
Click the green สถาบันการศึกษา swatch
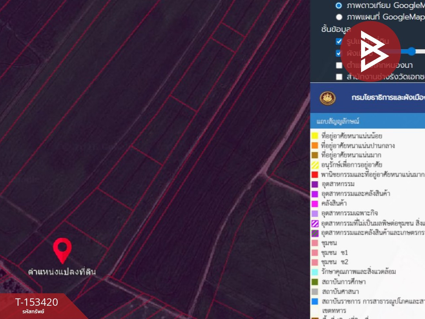[315, 282]
